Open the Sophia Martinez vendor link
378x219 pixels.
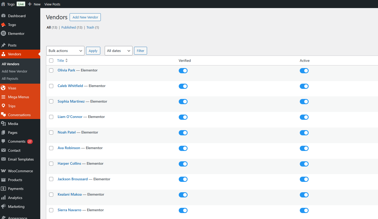[71, 101]
